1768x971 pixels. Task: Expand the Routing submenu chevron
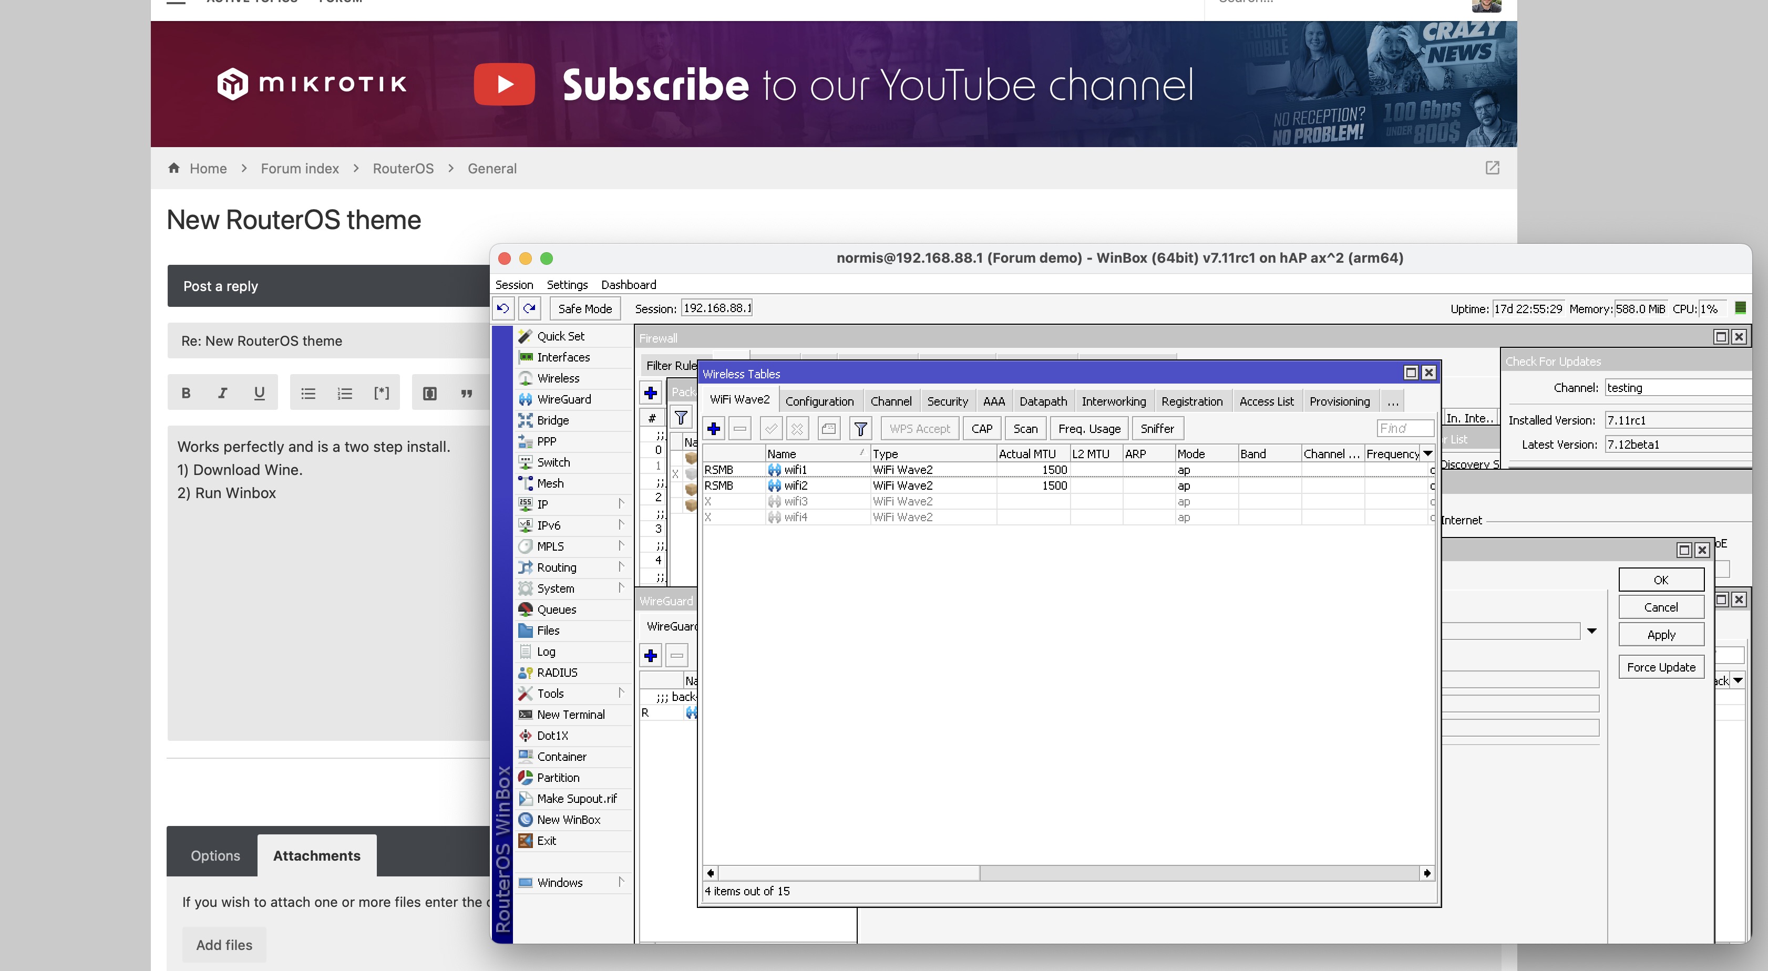pyautogui.click(x=621, y=567)
